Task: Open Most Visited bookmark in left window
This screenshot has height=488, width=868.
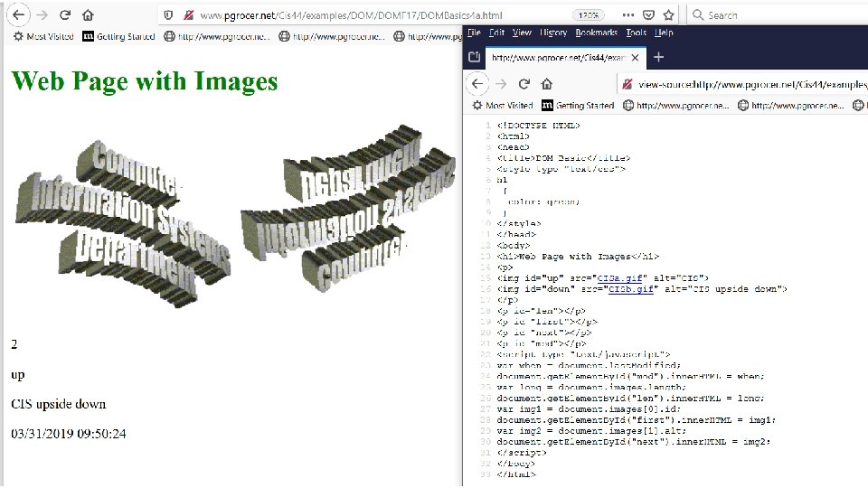Action: (43, 36)
